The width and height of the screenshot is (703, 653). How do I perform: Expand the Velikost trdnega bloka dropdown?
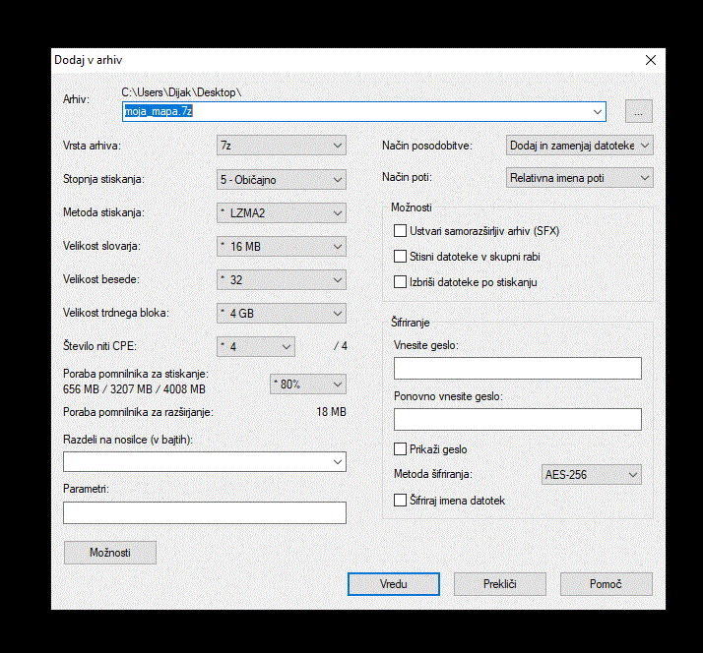tap(282, 314)
